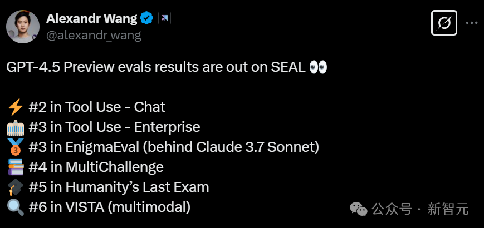Click the WeChat logo watermark

pyautogui.click(x=358, y=209)
